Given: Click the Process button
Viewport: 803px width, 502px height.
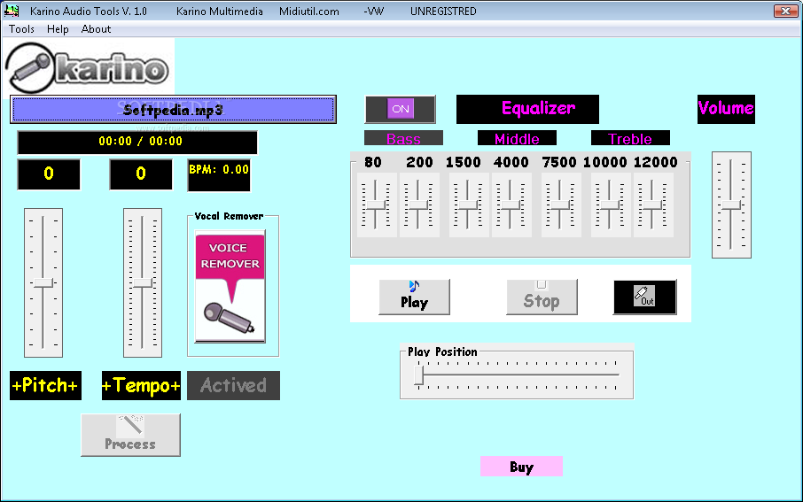Looking at the screenshot, I should pyautogui.click(x=130, y=435).
